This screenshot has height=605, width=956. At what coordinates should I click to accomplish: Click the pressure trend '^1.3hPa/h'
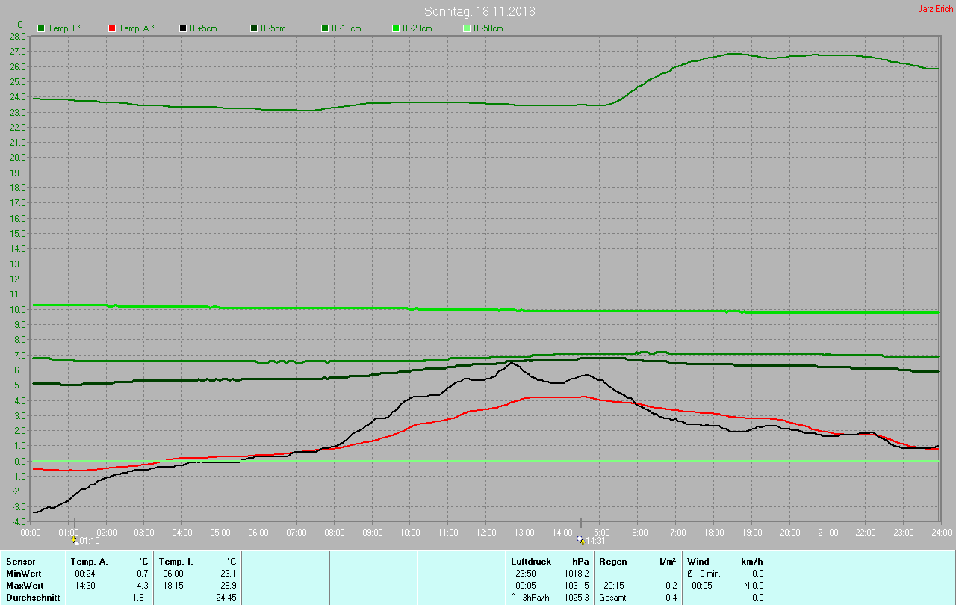(530, 597)
